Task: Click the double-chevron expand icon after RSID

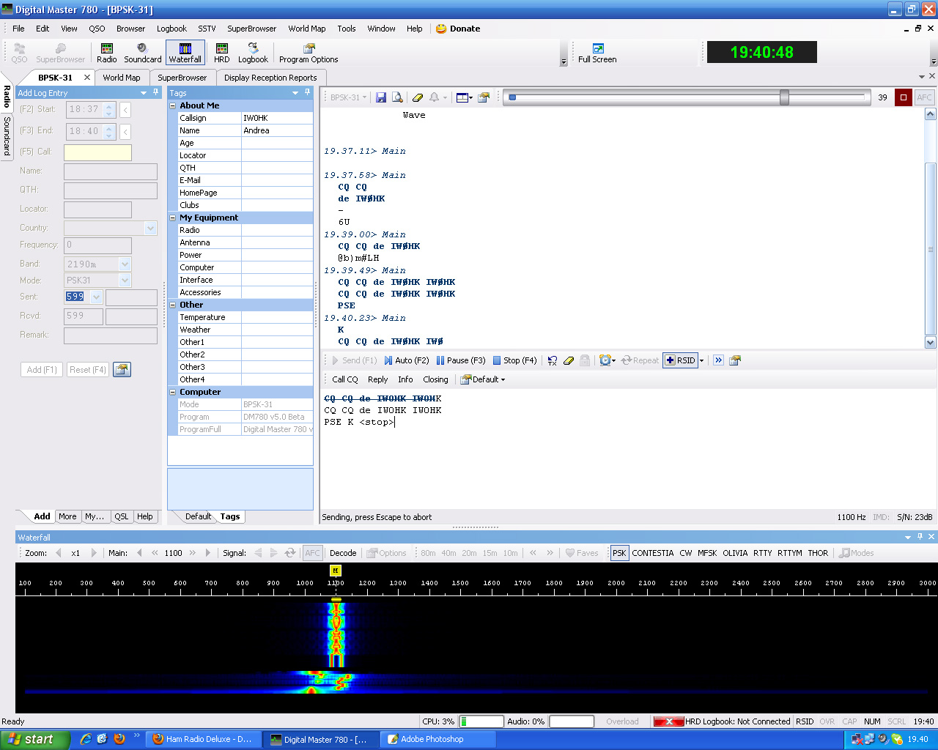Action: pos(719,360)
